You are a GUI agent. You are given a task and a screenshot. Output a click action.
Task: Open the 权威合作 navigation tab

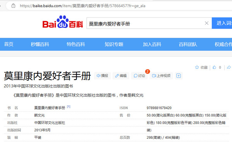click(x=223, y=44)
